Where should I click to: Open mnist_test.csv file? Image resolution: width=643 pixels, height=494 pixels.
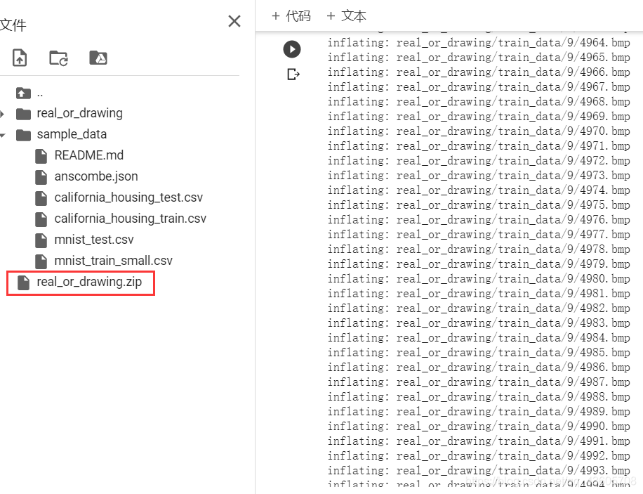pyautogui.click(x=94, y=240)
